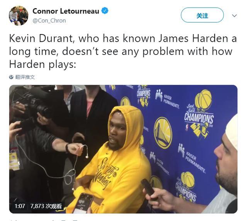Click the blue verified badge

[x=105, y=11]
